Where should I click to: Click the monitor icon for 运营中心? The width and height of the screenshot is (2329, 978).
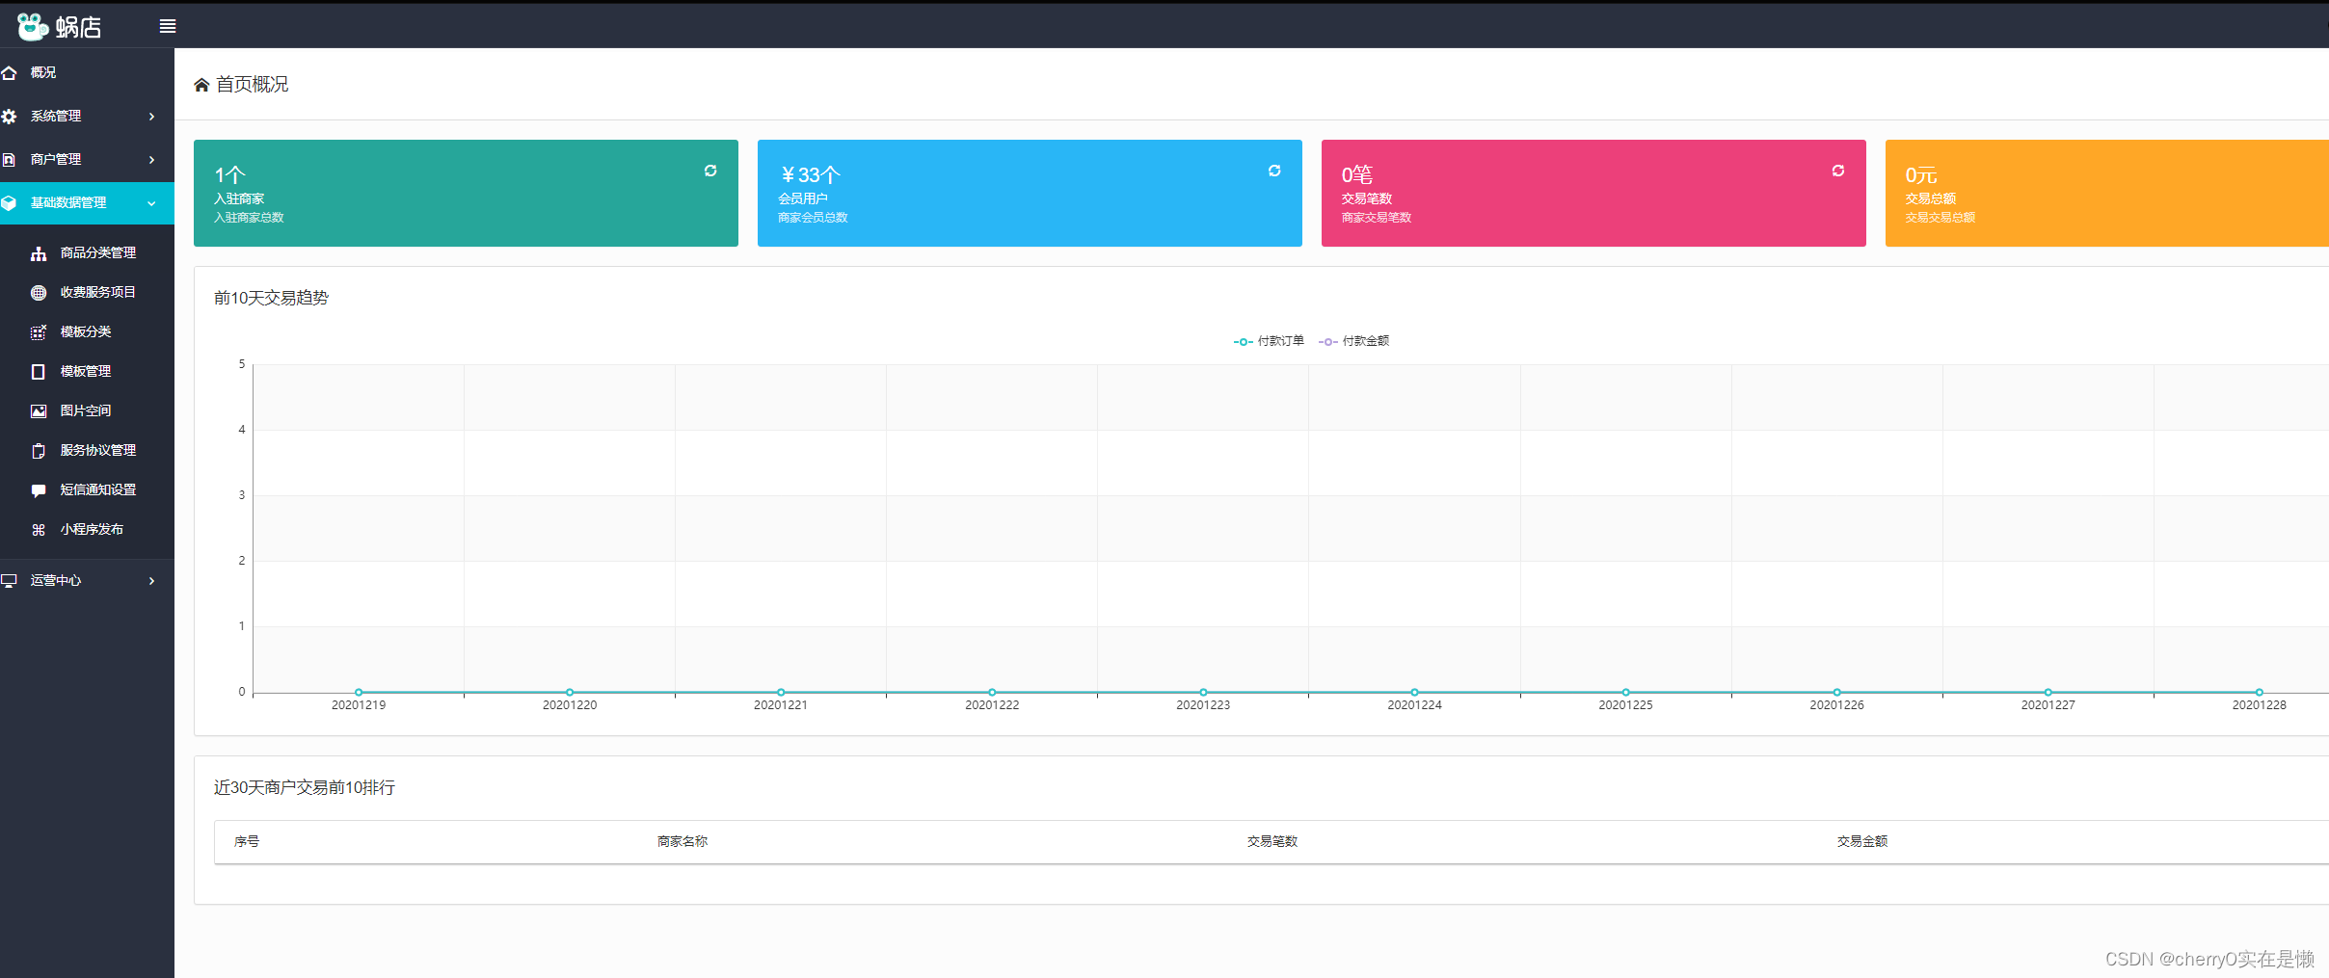coord(9,581)
